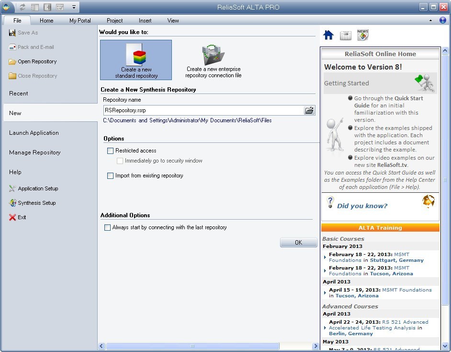Click the Synthesis Setup icon
The image size is (451, 352).
12,203
